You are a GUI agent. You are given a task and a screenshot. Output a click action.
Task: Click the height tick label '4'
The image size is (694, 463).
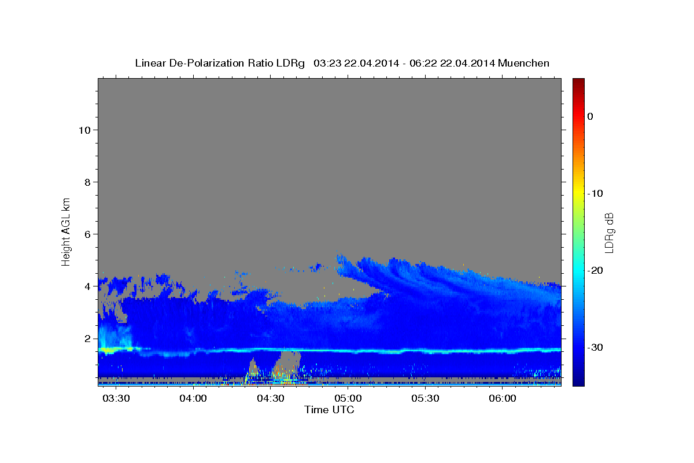pyautogui.click(x=87, y=286)
